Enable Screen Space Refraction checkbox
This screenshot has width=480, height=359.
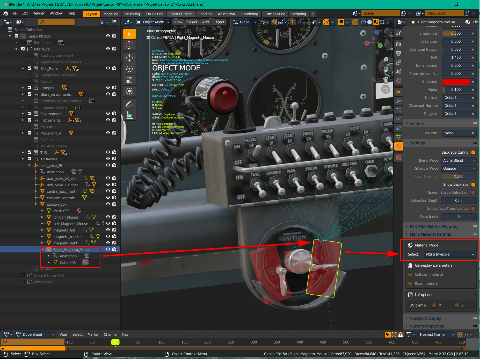[x=474, y=193]
